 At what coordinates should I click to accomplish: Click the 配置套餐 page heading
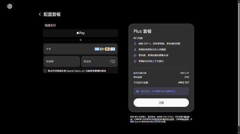(x=52, y=14)
